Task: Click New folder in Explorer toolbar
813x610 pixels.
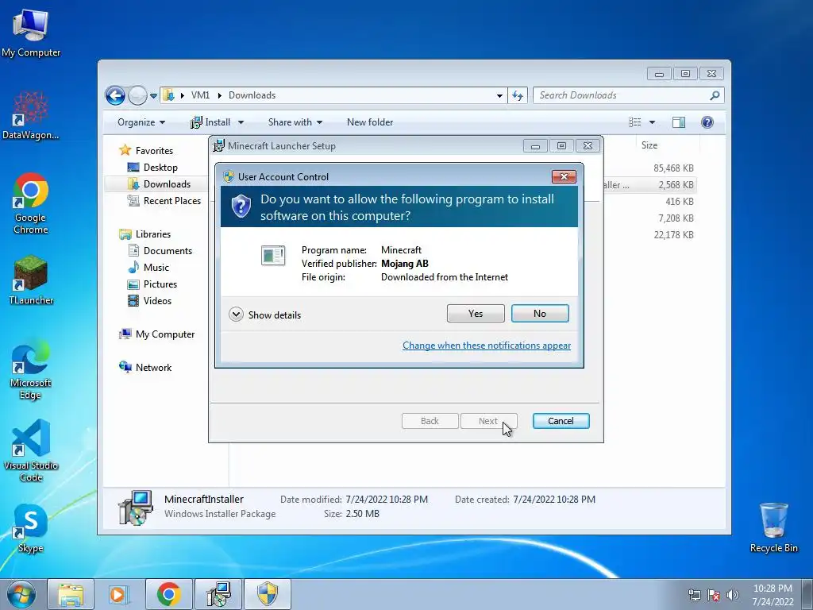Action: [x=370, y=122]
